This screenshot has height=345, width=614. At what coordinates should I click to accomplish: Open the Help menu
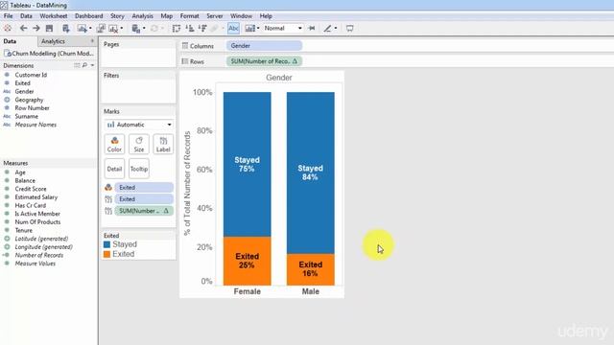pos(266,16)
